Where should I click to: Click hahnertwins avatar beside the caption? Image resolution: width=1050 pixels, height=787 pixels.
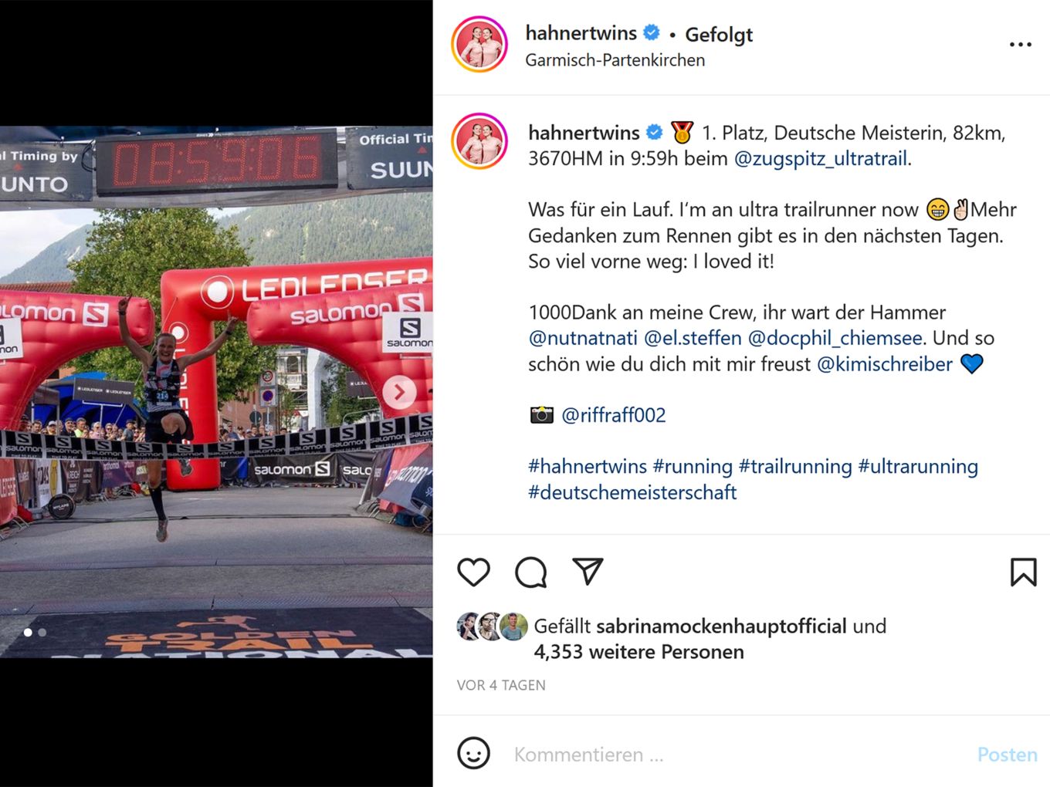click(479, 141)
